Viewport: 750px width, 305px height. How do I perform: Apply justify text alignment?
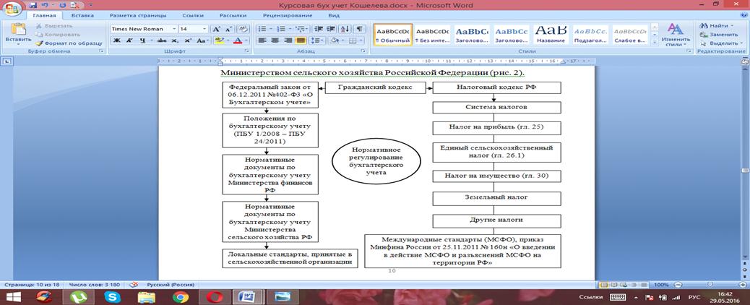click(301, 40)
